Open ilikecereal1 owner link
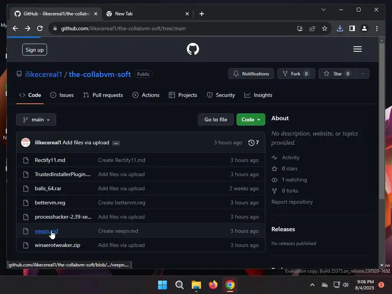 [x=44, y=74]
